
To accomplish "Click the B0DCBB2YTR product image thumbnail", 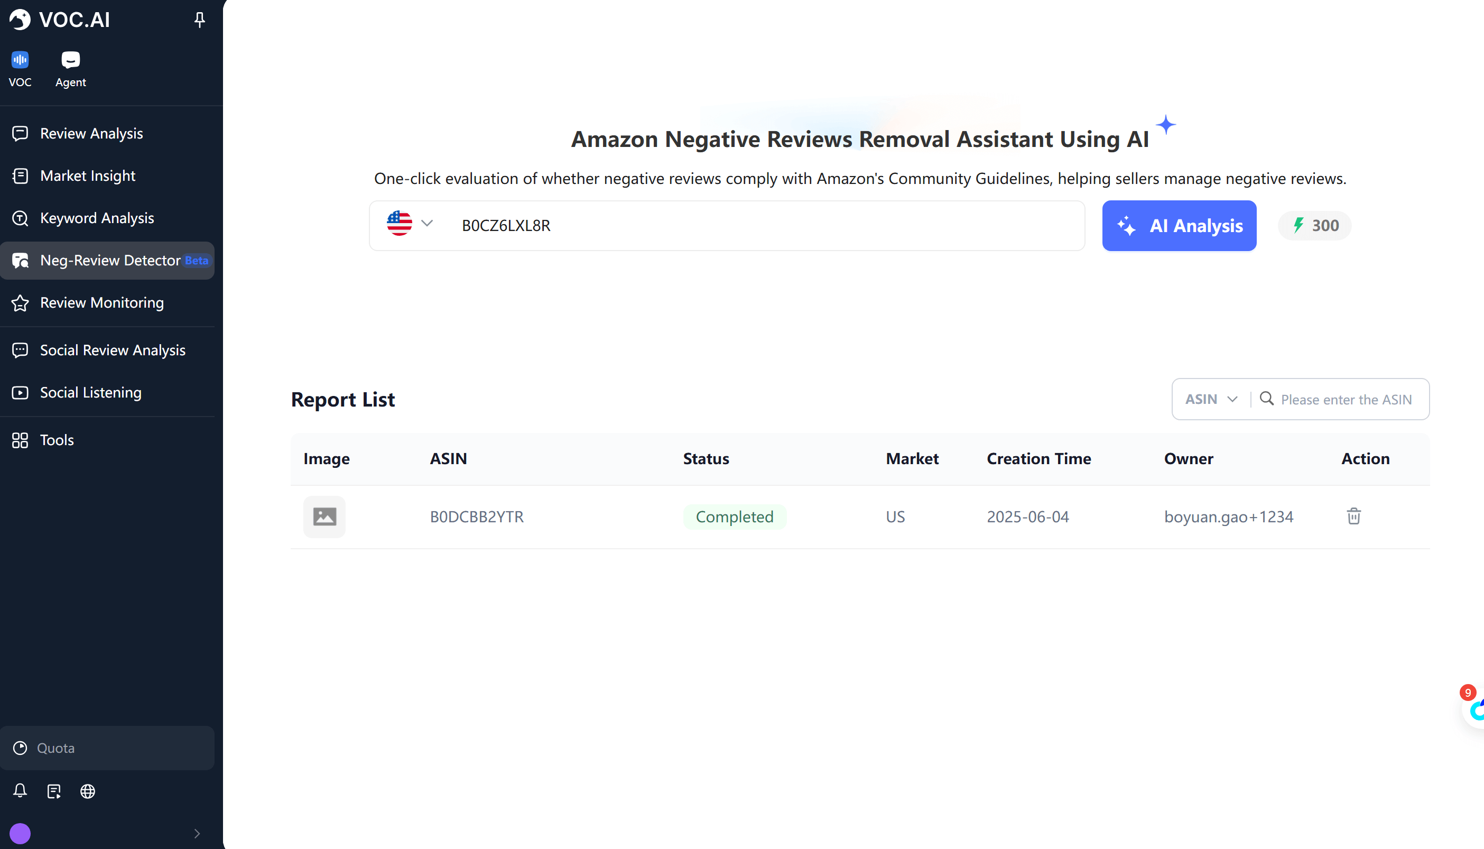I will [324, 516].
